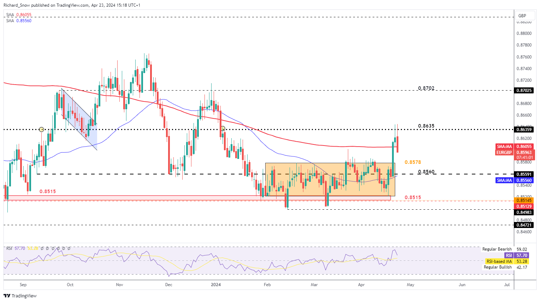540x302 pixels.
Task: Click the red SMA:MA axis tag
Action: pyautogui.click(x=504, y=147)
